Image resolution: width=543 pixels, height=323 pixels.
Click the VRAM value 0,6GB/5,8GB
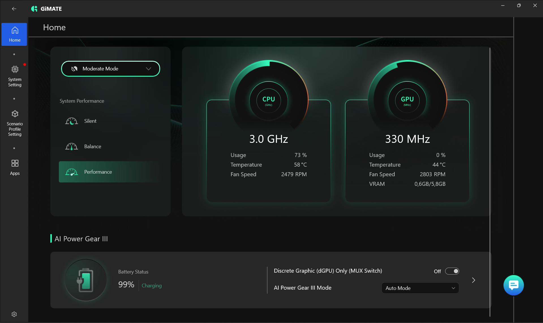(x=430, y=184)
